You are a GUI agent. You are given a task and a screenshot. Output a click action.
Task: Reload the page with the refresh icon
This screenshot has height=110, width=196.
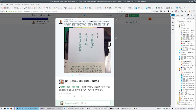[115, 11]
